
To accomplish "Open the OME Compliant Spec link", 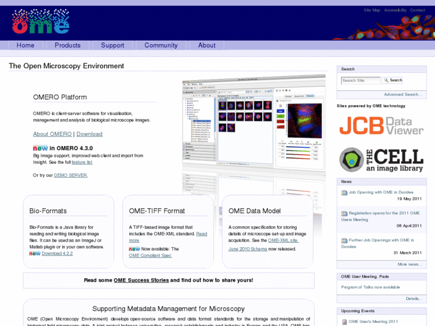I will 150,255.
